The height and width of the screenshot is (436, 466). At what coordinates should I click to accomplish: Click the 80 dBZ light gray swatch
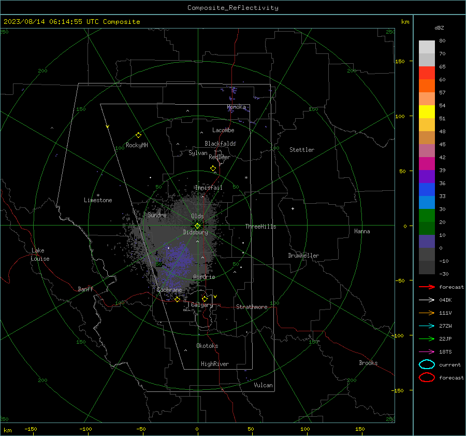pyautogui.click(x=427, y=47)
